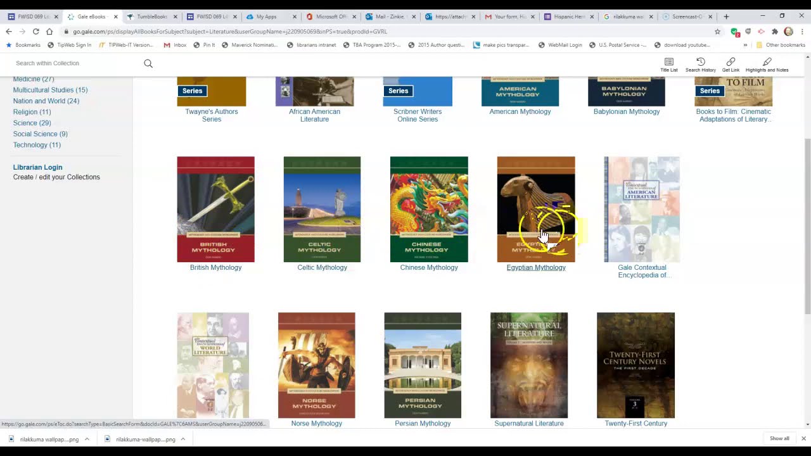This screenshot has width=811, height=456.
Task: Open Chinese Mythology book cover
Action: coord(429,209)
